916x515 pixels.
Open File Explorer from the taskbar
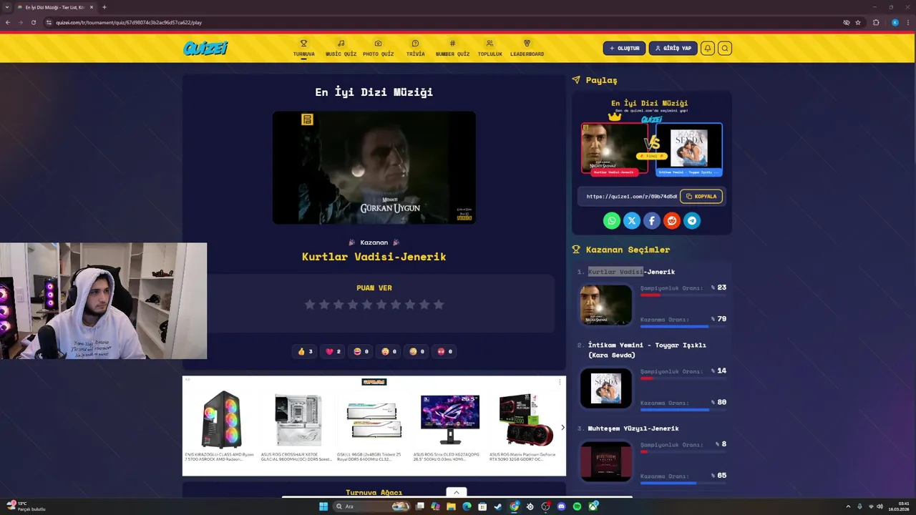click(451, 506)
